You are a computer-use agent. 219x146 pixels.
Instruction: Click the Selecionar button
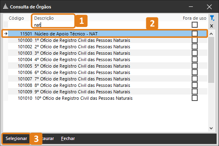click(x=16, y=138)
